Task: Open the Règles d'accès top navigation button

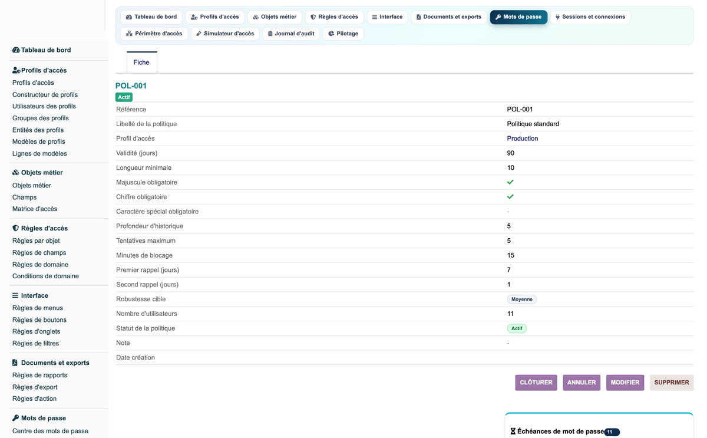Action: point(334,17)
